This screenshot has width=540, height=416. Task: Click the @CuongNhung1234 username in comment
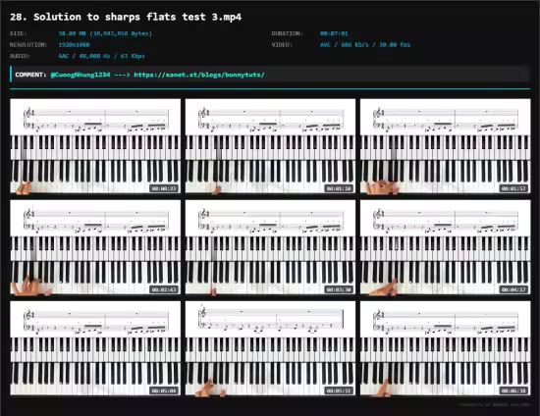click(81, 75)
